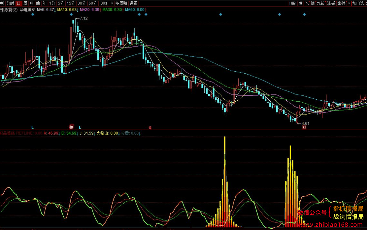Click the 发 toolbar icon
367x230 pixels.
click(x=300, y=3)
